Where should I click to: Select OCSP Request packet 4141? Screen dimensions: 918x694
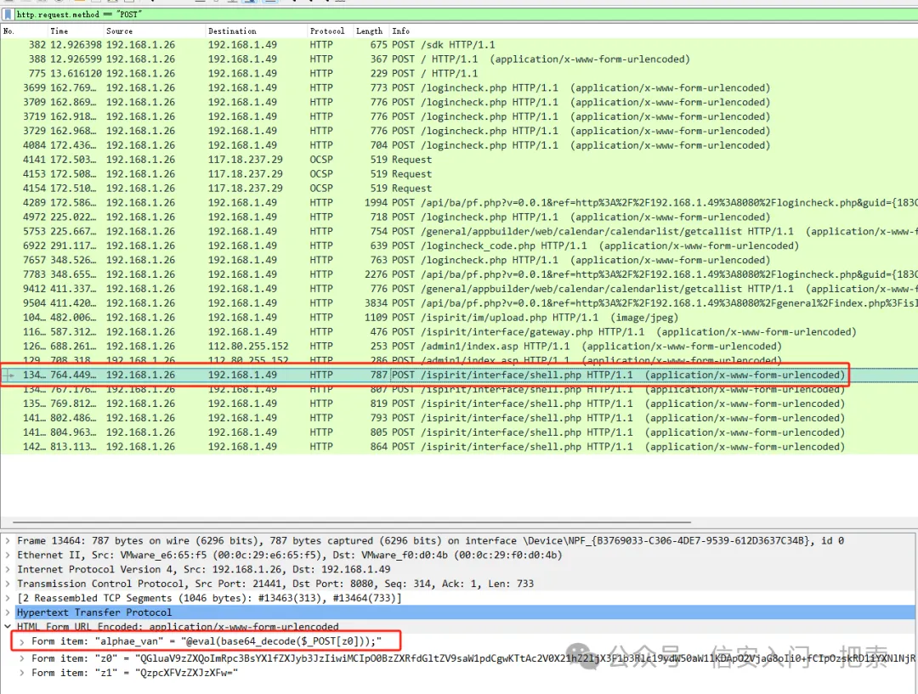click(x=459, y=159)
